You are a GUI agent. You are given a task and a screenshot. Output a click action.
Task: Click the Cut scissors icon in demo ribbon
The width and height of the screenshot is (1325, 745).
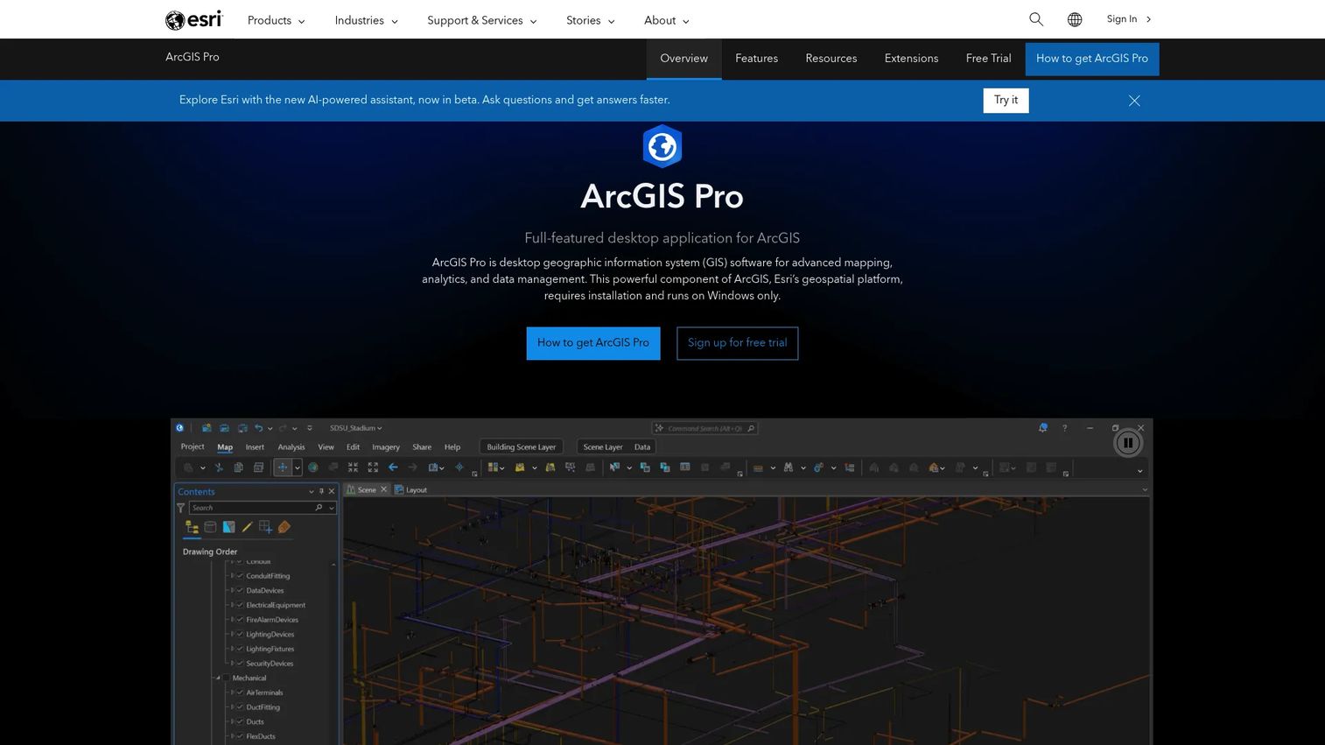click(x=219, y=467)
